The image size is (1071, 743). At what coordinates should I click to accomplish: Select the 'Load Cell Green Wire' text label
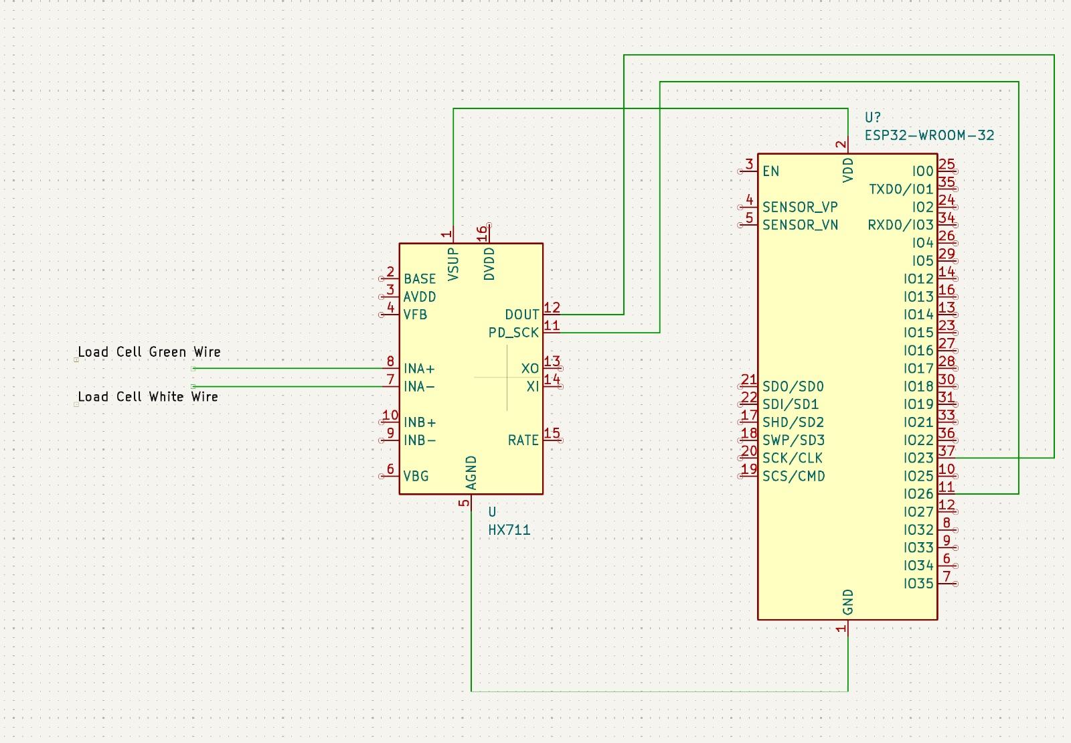coord(149,352)
